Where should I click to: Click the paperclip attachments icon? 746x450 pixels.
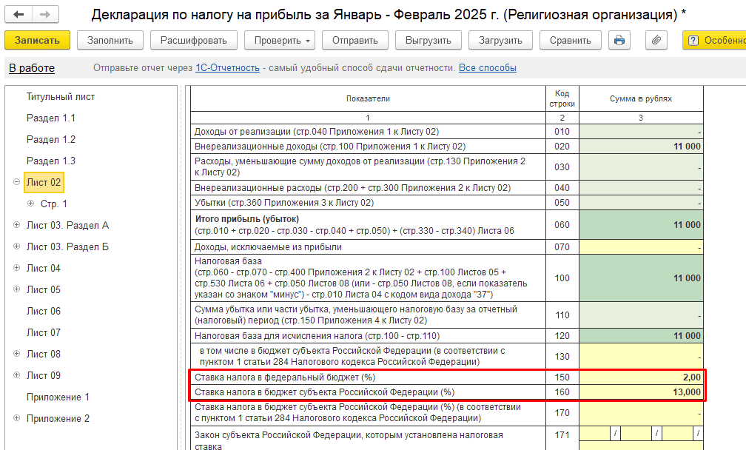[656, 40]
